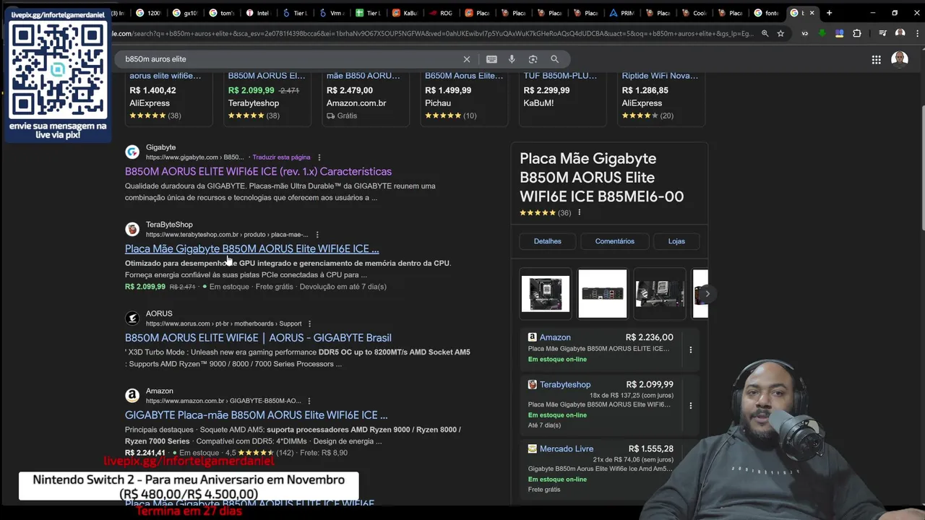Viewport: 925px width, 520px height.
Task: Open the green download extension icon
Action: (x=822, y=33)
